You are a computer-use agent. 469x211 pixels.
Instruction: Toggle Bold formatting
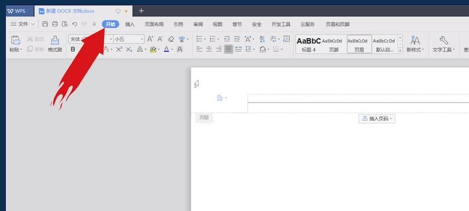point(73,50)
